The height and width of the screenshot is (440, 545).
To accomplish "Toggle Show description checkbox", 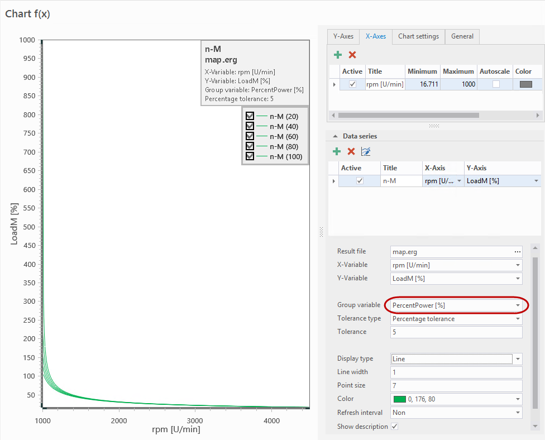I will [394, 427].
